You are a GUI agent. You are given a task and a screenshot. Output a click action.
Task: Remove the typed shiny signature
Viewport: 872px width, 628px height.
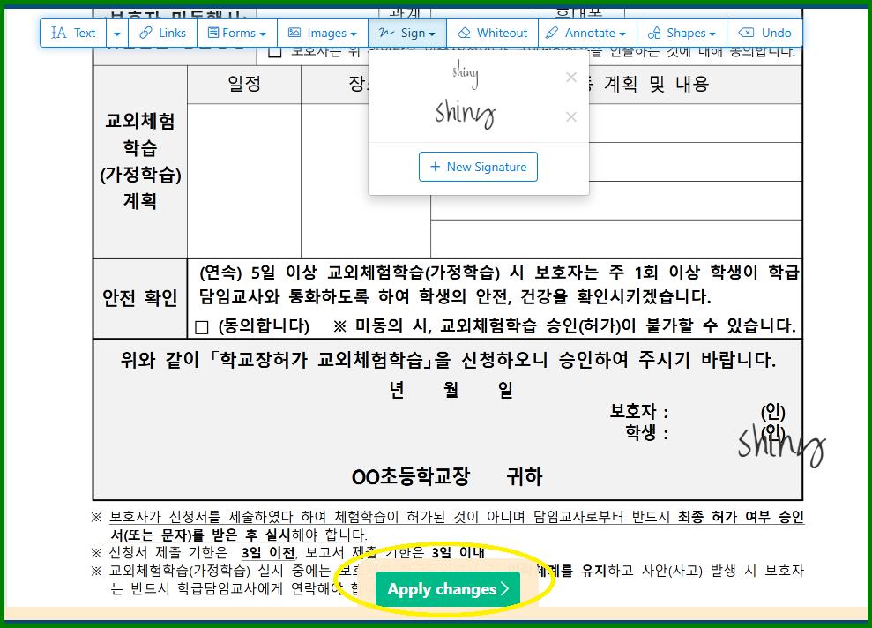point(571,78)
